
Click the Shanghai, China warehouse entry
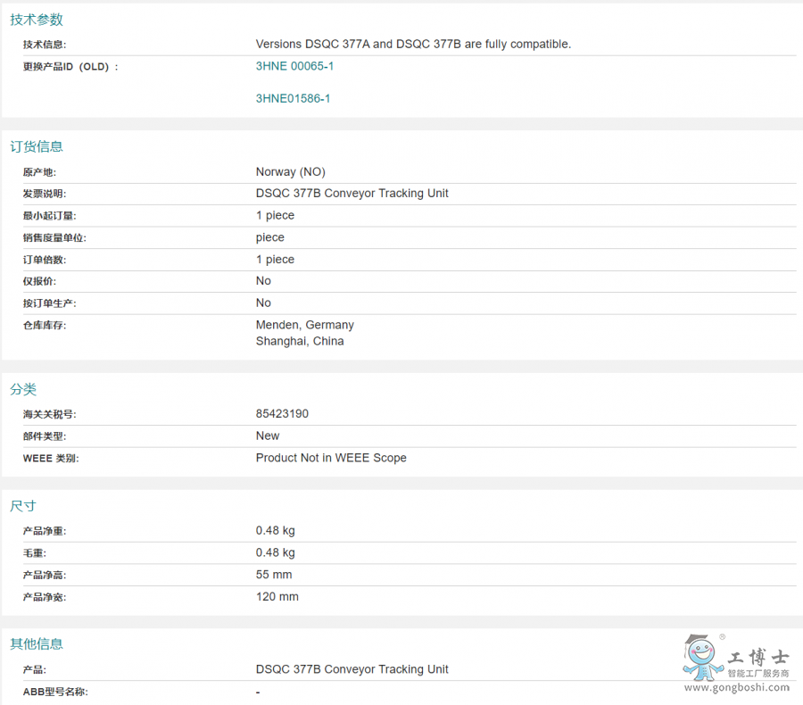(299, 341)
